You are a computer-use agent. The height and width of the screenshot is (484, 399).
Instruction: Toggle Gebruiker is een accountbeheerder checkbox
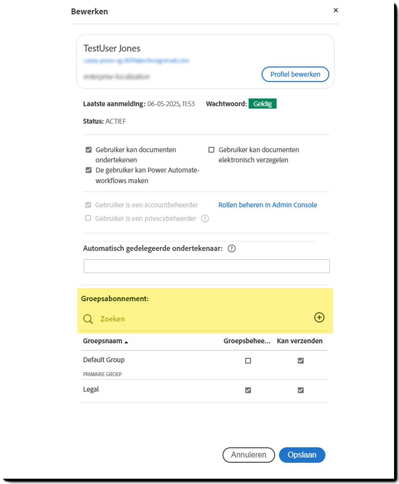(88, 205)
